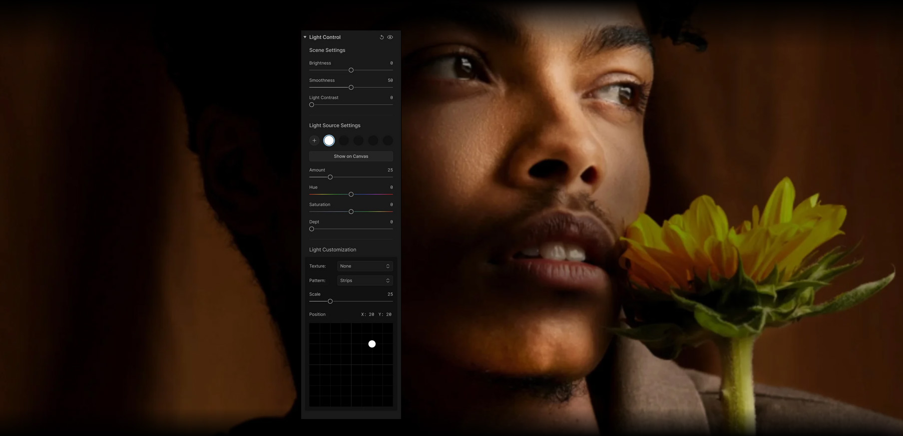Add a new light source
This screenshot has height=436, width=903.
(x=314, y=141)
